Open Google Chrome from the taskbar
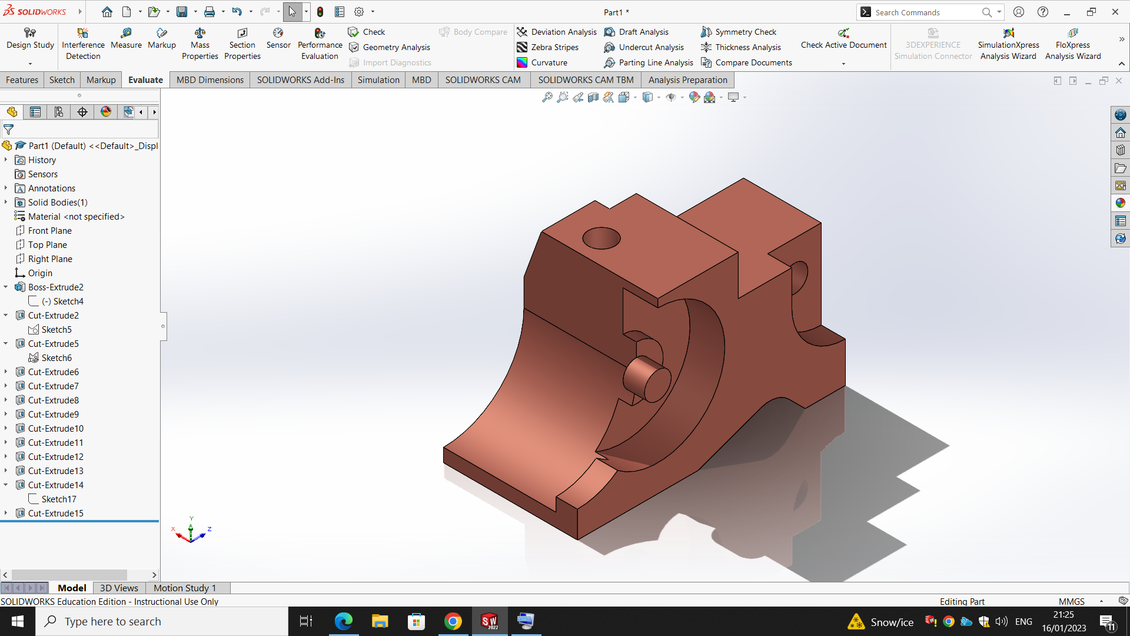This screenshot has width=1130, height=636. (x=453, y=621)
